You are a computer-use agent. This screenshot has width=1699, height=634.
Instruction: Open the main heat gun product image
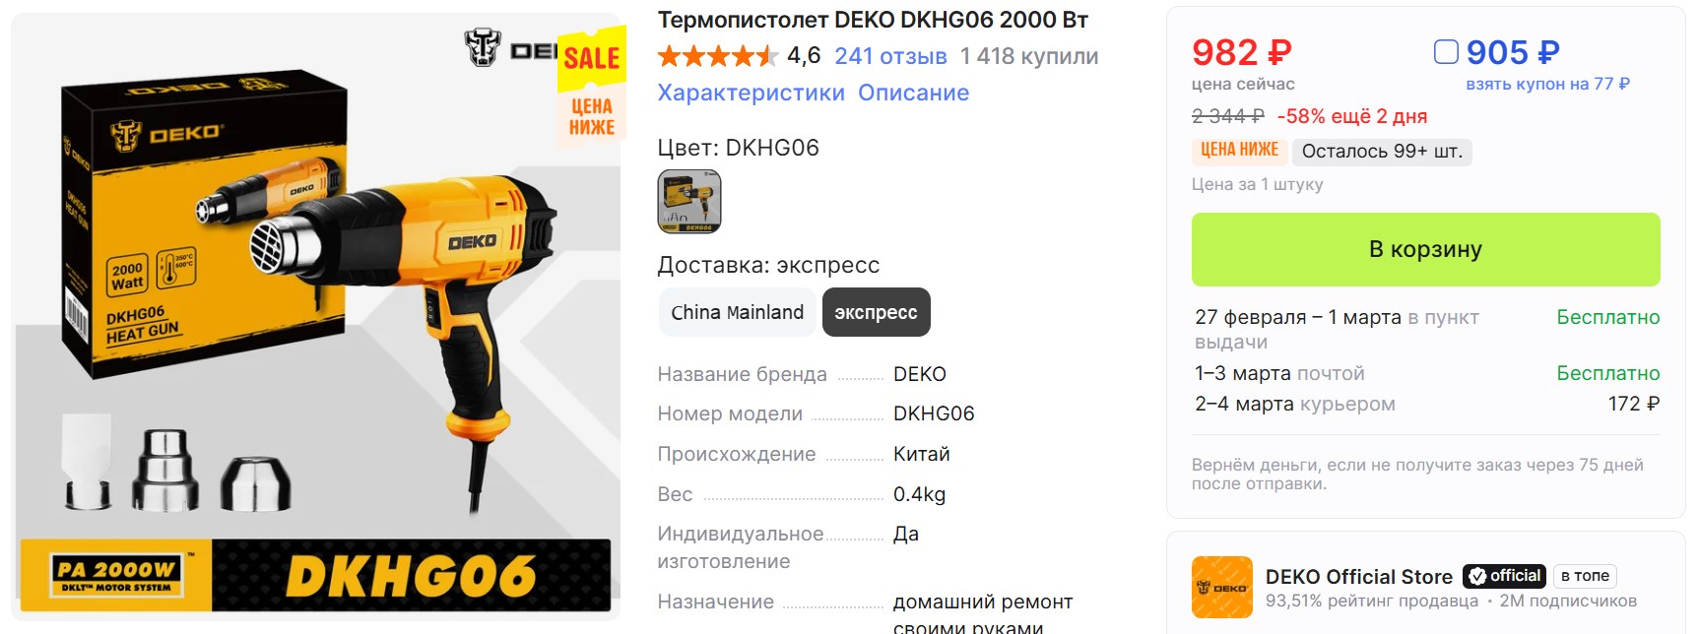point(316,316)
